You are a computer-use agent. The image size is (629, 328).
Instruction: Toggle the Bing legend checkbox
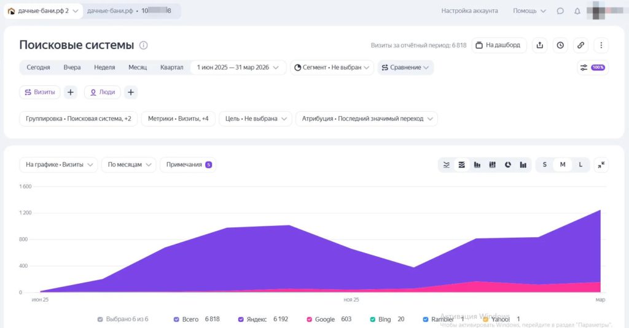click(x=373, y=319)
